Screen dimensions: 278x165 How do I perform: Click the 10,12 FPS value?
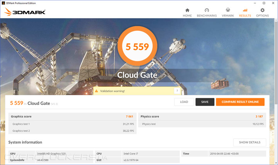click(258, 124)
